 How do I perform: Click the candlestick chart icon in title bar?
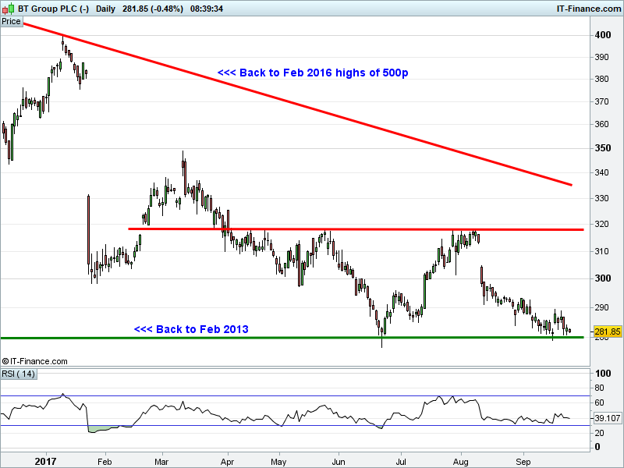pyautogui.click(x=8, y=8)
